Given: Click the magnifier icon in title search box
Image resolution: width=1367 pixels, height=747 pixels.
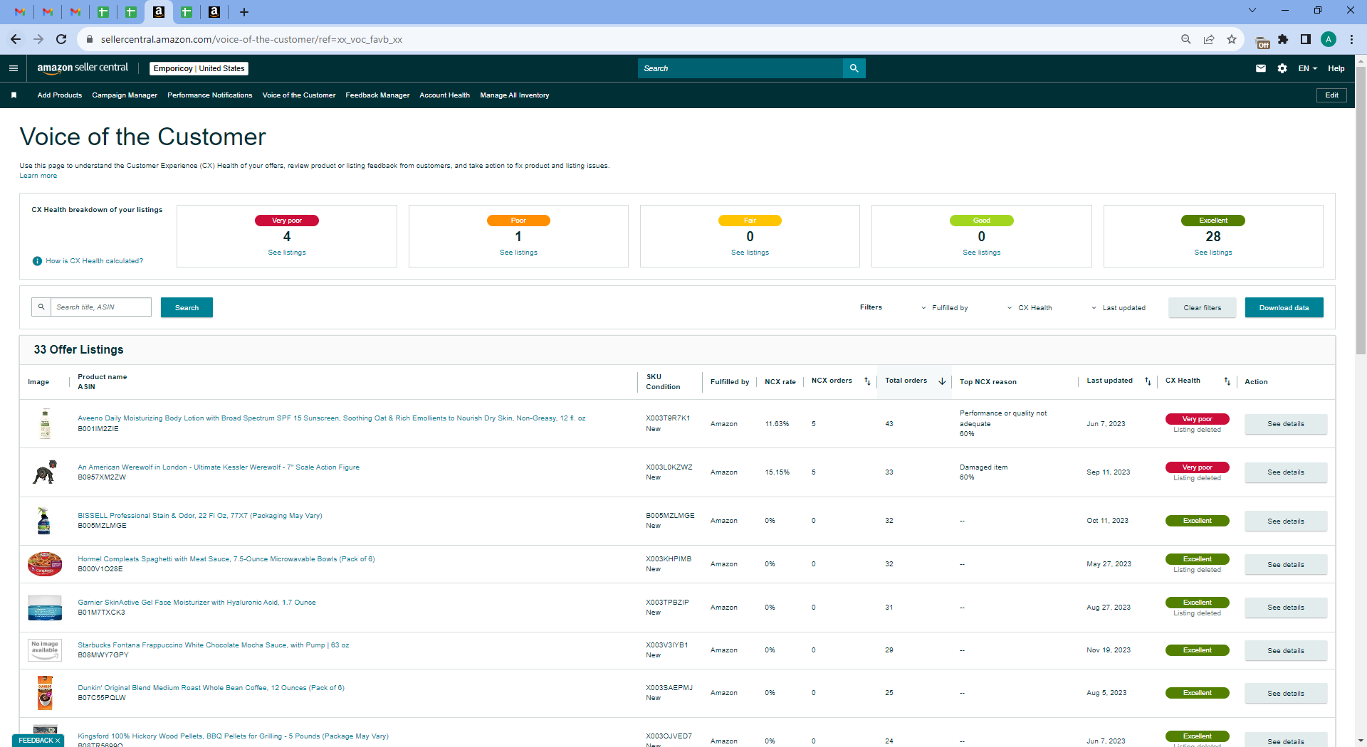Looking at the screenshot, I should pyautogui.click(x=41, y=307).
